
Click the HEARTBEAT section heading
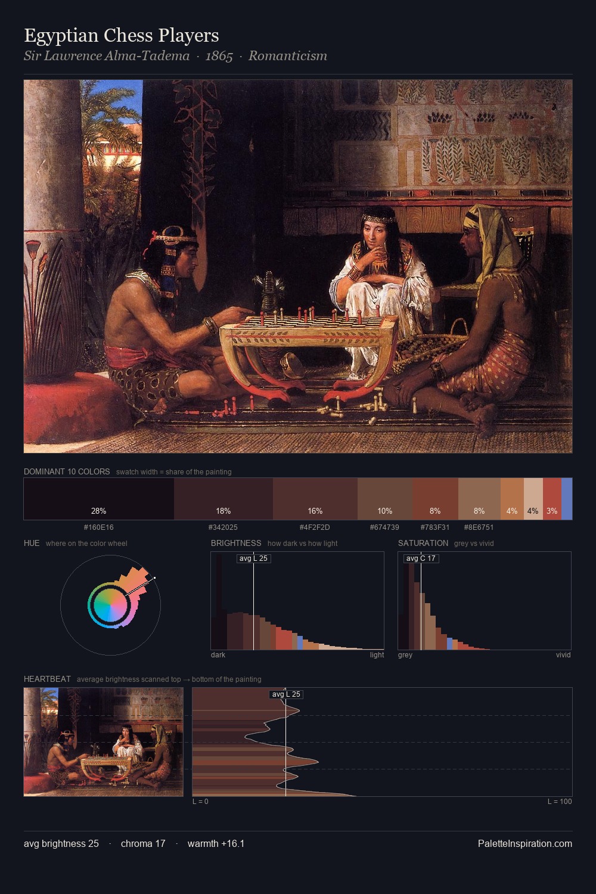pyautogui.click(x=47, y=679)
